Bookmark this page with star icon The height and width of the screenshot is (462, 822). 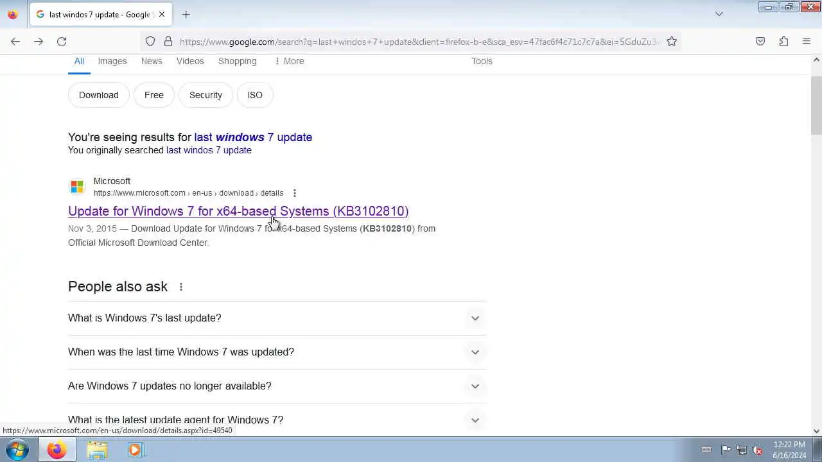(672, 41)
